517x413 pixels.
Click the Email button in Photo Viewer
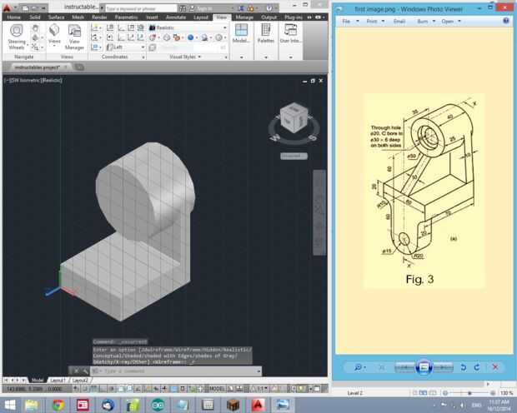pos(398,22)
